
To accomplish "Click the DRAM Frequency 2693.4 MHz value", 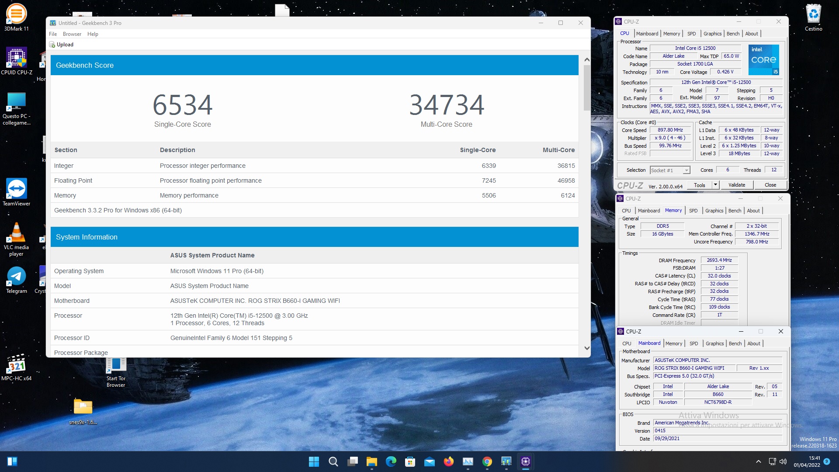I will [719, 260].
